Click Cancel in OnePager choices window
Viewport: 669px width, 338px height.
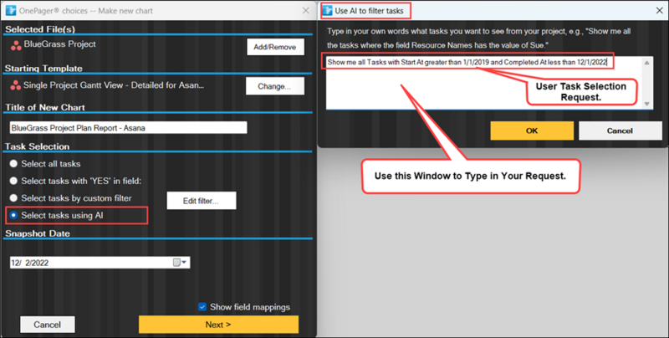[x=48, y=325]
